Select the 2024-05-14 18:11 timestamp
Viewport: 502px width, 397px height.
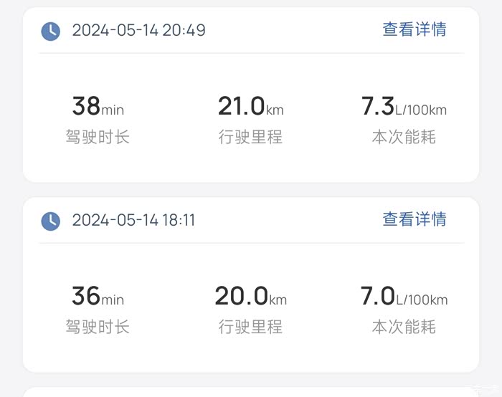[133, 220]
